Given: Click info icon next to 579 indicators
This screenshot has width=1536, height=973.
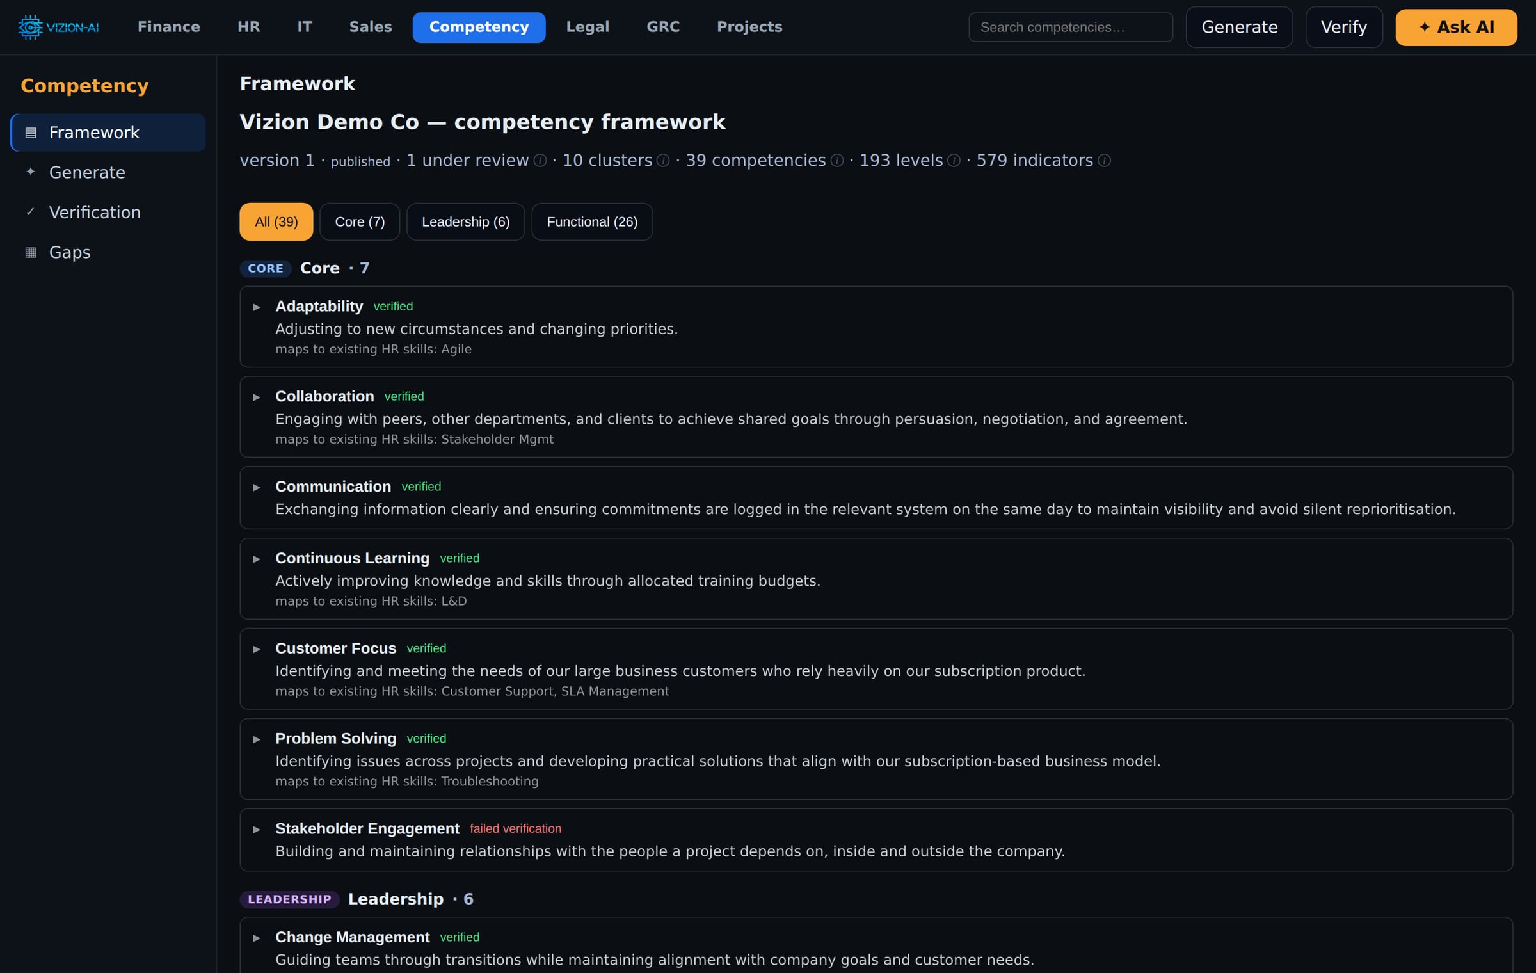Looking at the screenshot, I should [1104, 161].
